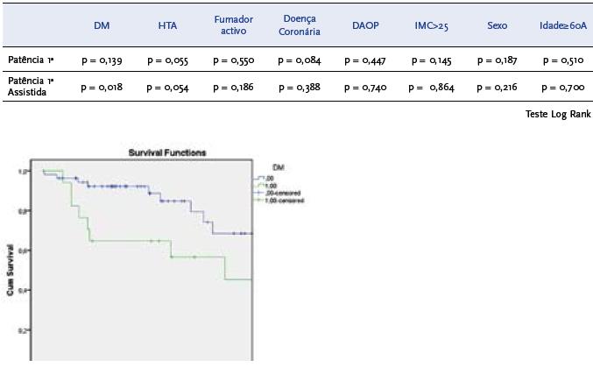This screenshot has height=367, width=593.
Task: Select the IMC>25 column header
Action: (x=431, y=26)
